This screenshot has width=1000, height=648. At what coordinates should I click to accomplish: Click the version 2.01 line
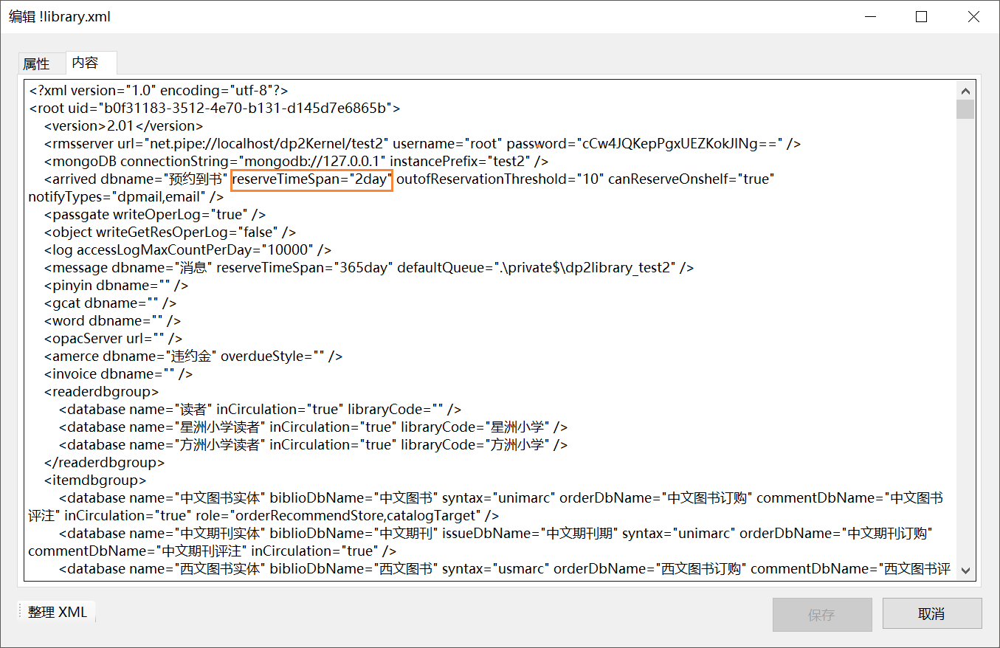[123, 125]
